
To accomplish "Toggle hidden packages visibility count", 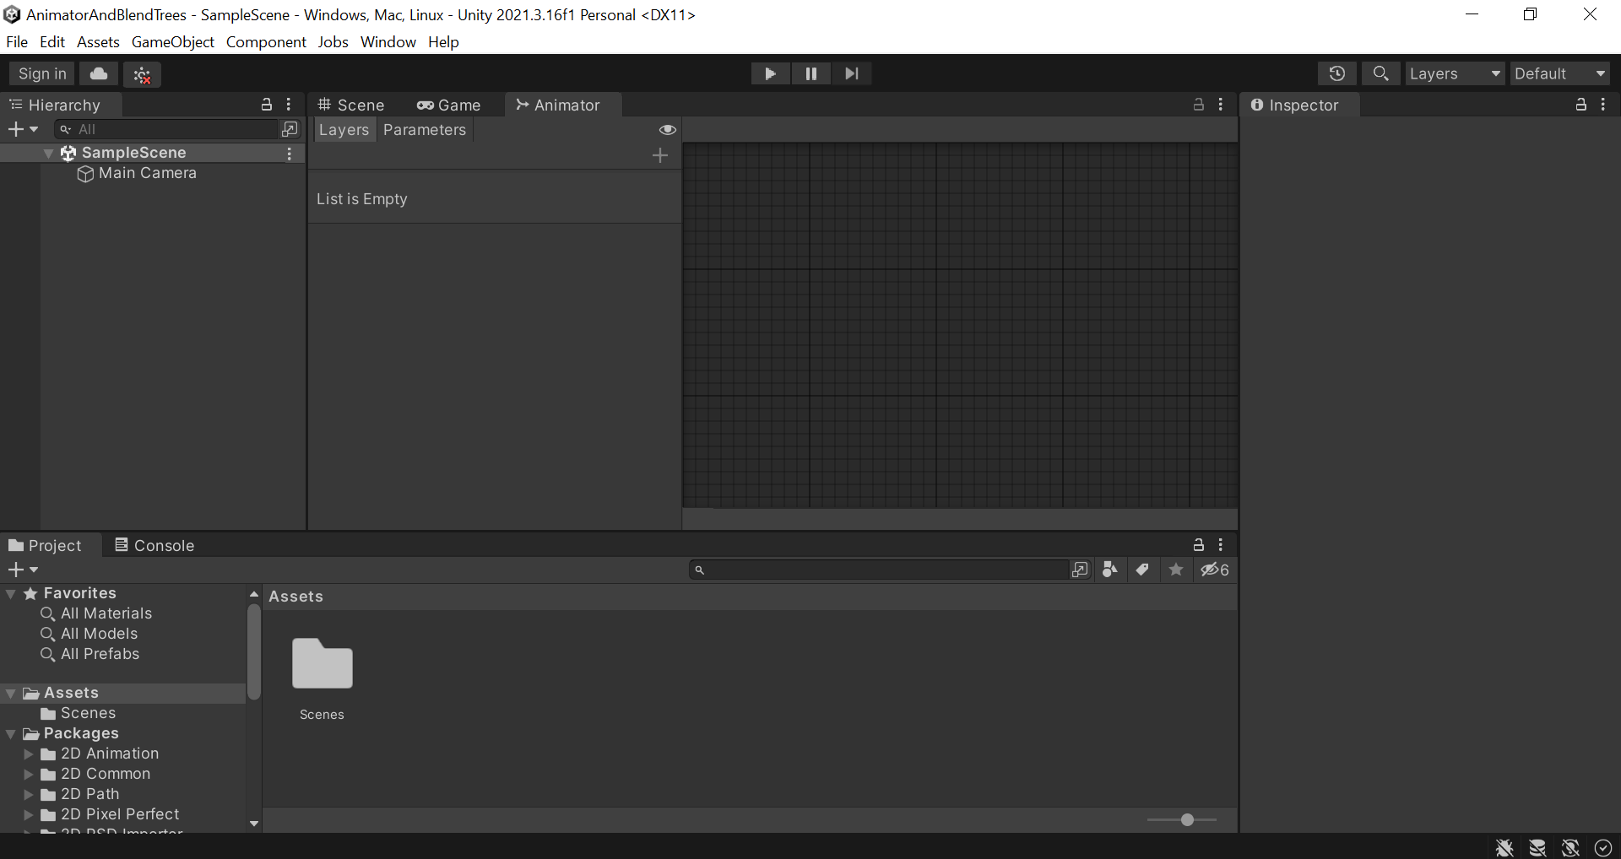I will click(1215, 570).
